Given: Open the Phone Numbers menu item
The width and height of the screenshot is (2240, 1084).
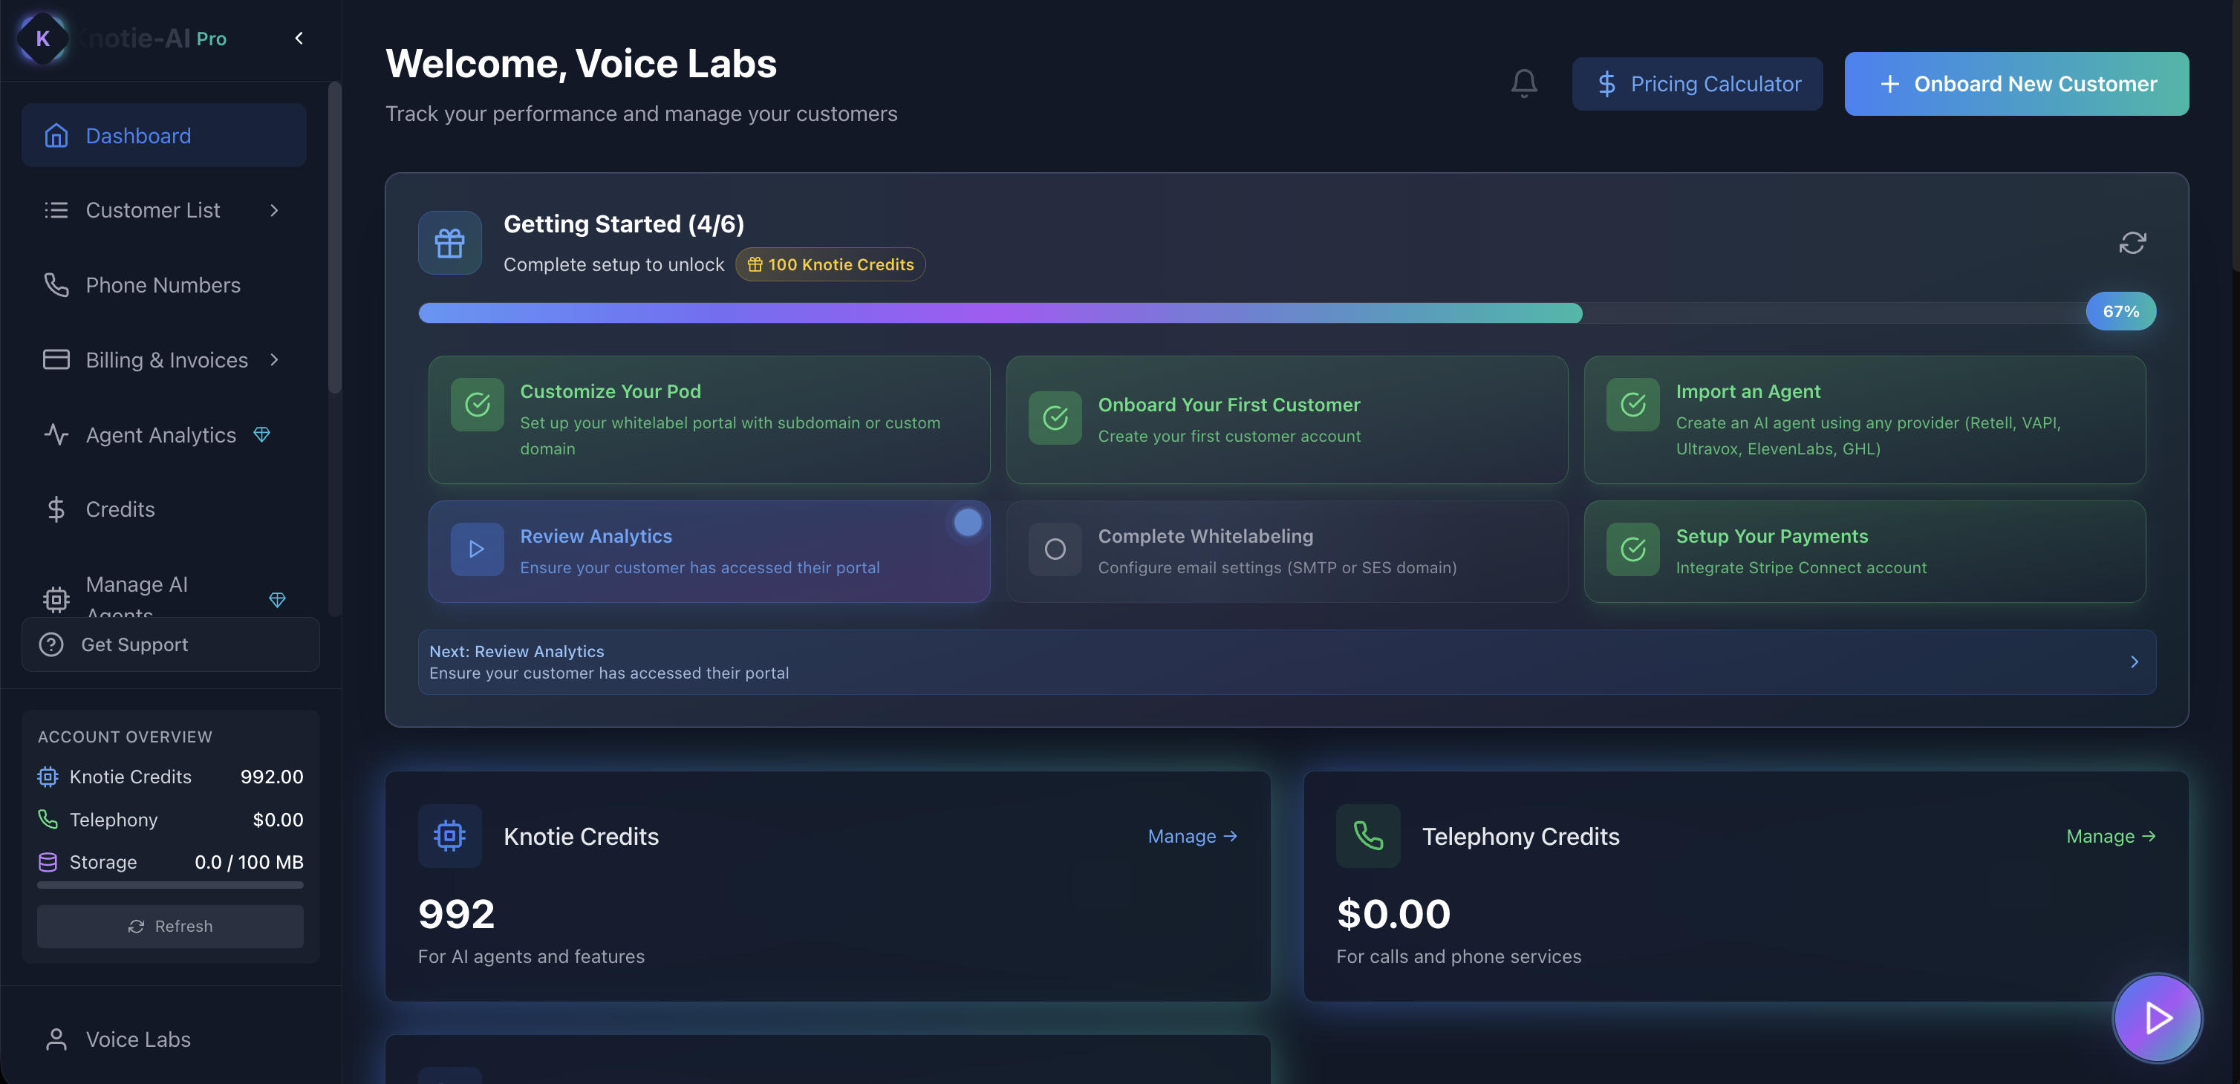Looking at the screenshot, I should (163, 285).
